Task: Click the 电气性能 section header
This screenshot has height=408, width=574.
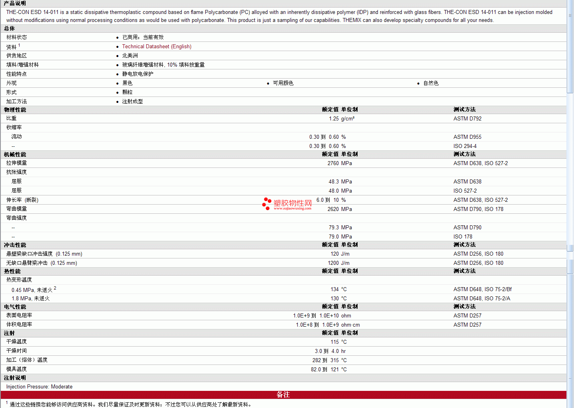Action: [x=15, y=307]
